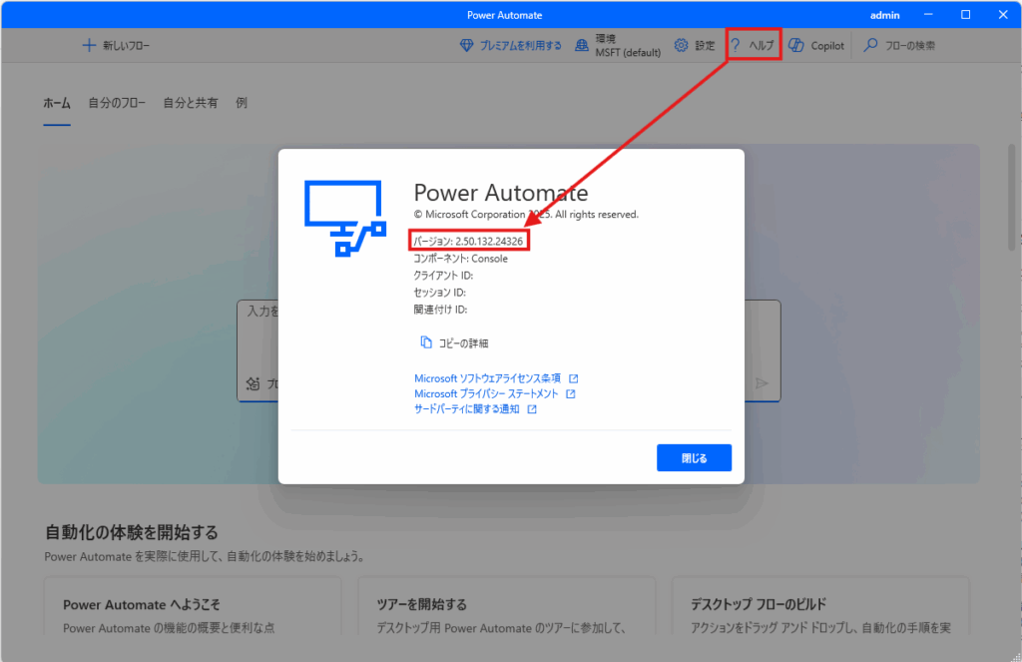The height and width of the screenshot is (662, 1022).
Task: Open the Power Automate へようこそ card
Action: click(193, 606)
